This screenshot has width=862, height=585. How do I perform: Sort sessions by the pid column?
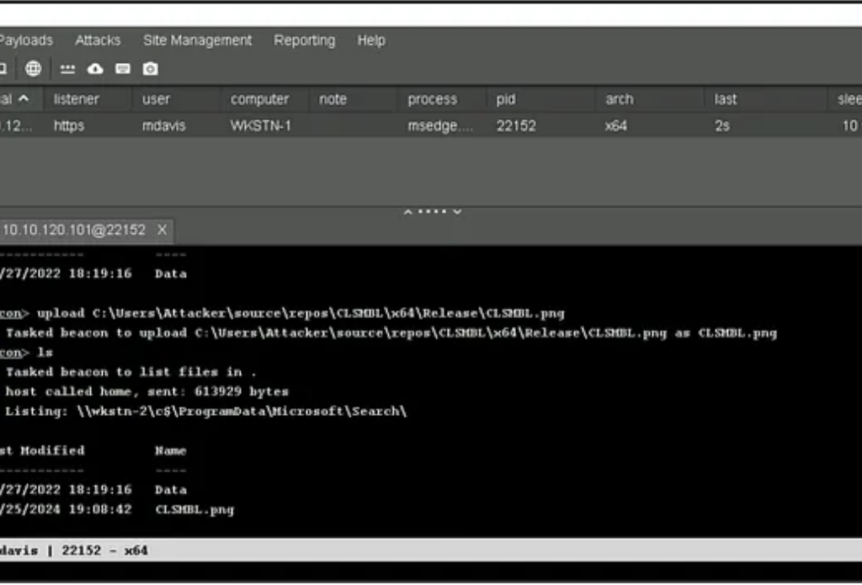[505, 99]
